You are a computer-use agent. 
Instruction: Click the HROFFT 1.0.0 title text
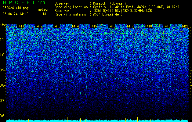click(x=24, y=2)
